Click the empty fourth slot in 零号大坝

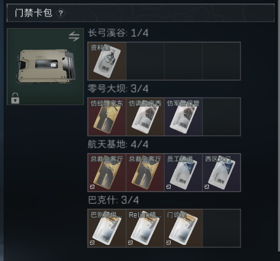tap(221, 117)
